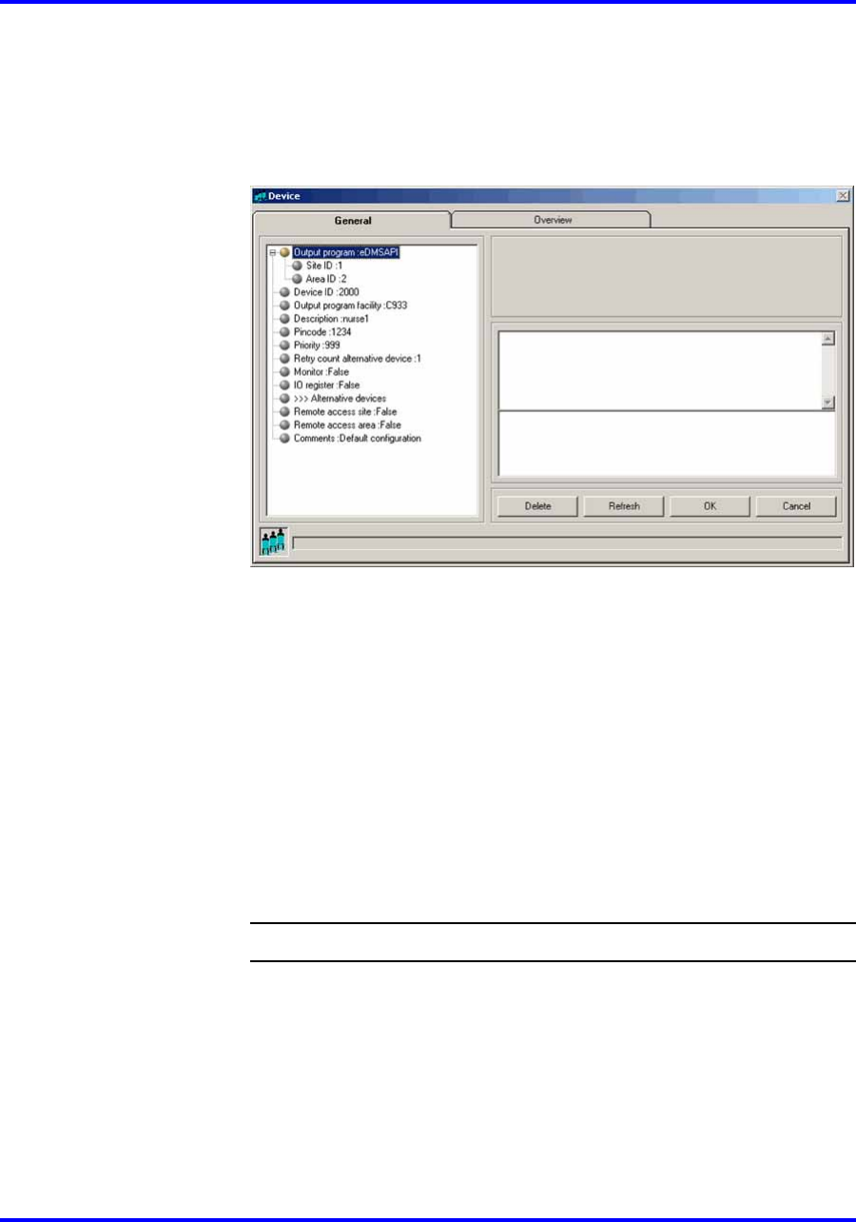
Task: Select IO register :False row
Action: [327, 384]
